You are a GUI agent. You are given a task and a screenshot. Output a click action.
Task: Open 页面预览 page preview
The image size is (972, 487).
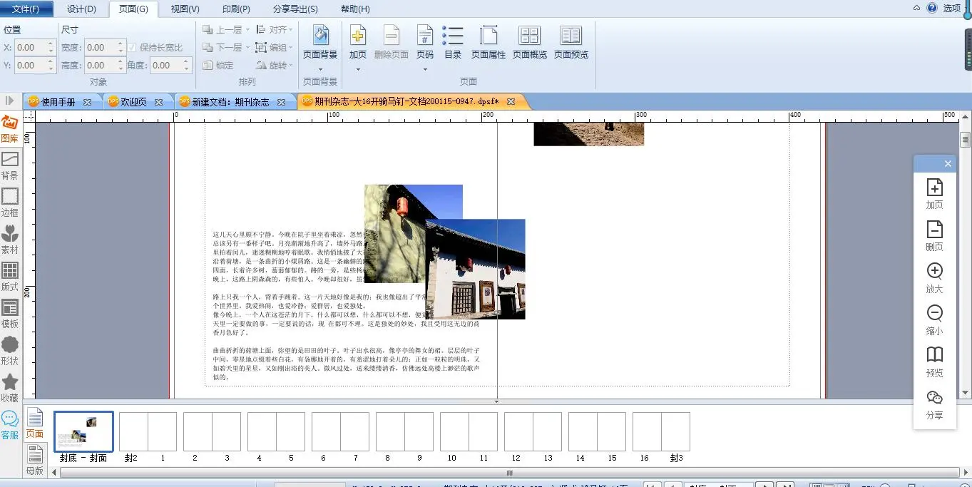pos(571,36)
